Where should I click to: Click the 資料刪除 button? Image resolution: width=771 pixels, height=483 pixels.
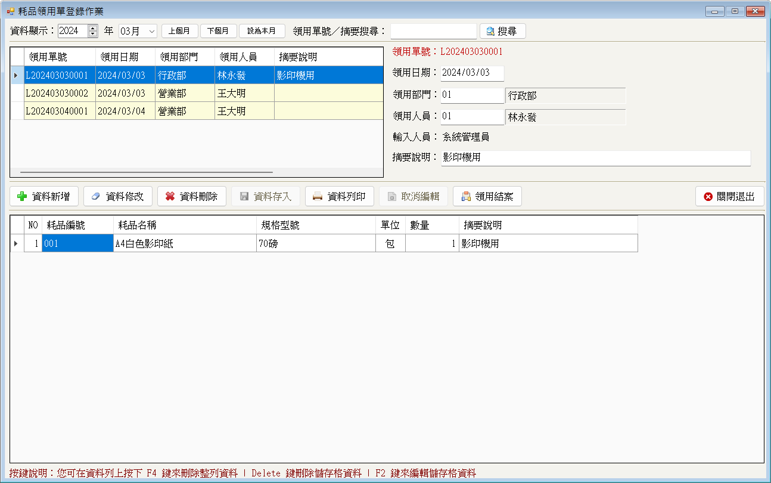[x=192, y=197]
